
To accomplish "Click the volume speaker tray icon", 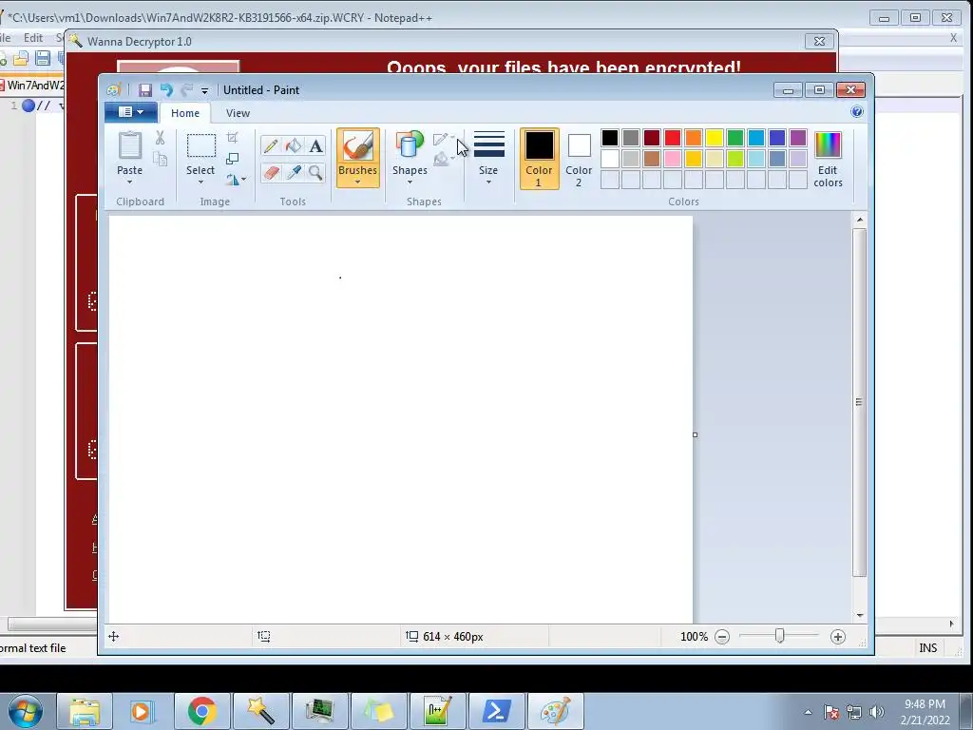I will (876, 712).
